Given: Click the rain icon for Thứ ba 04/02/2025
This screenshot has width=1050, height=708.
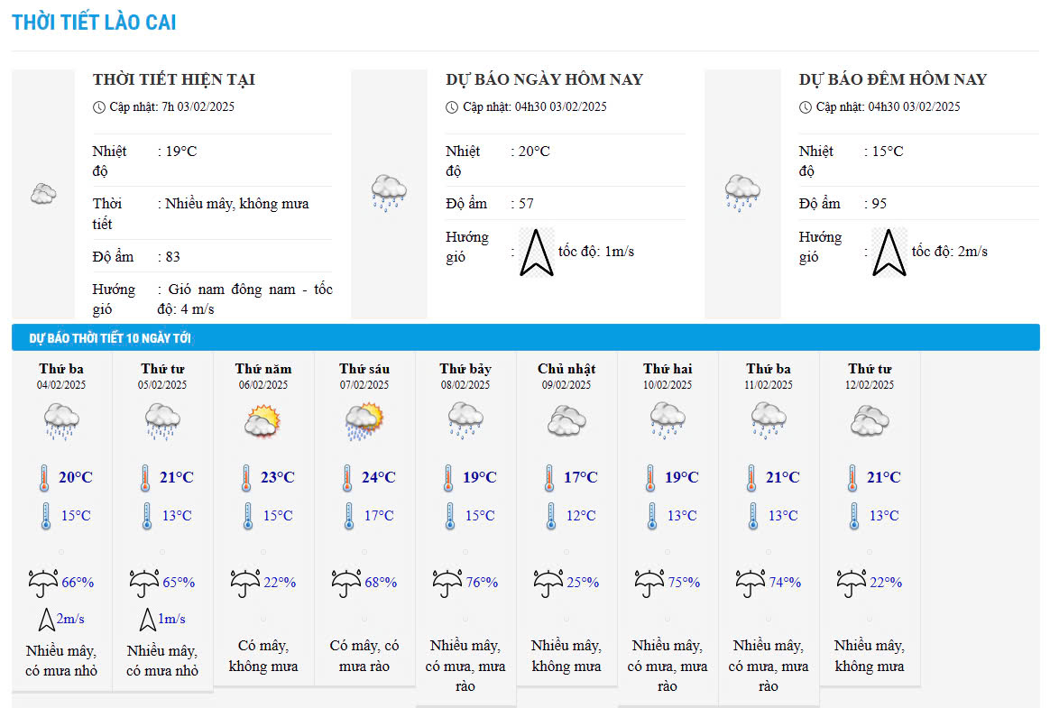Looking at the screenshot, I should (61, 421).
